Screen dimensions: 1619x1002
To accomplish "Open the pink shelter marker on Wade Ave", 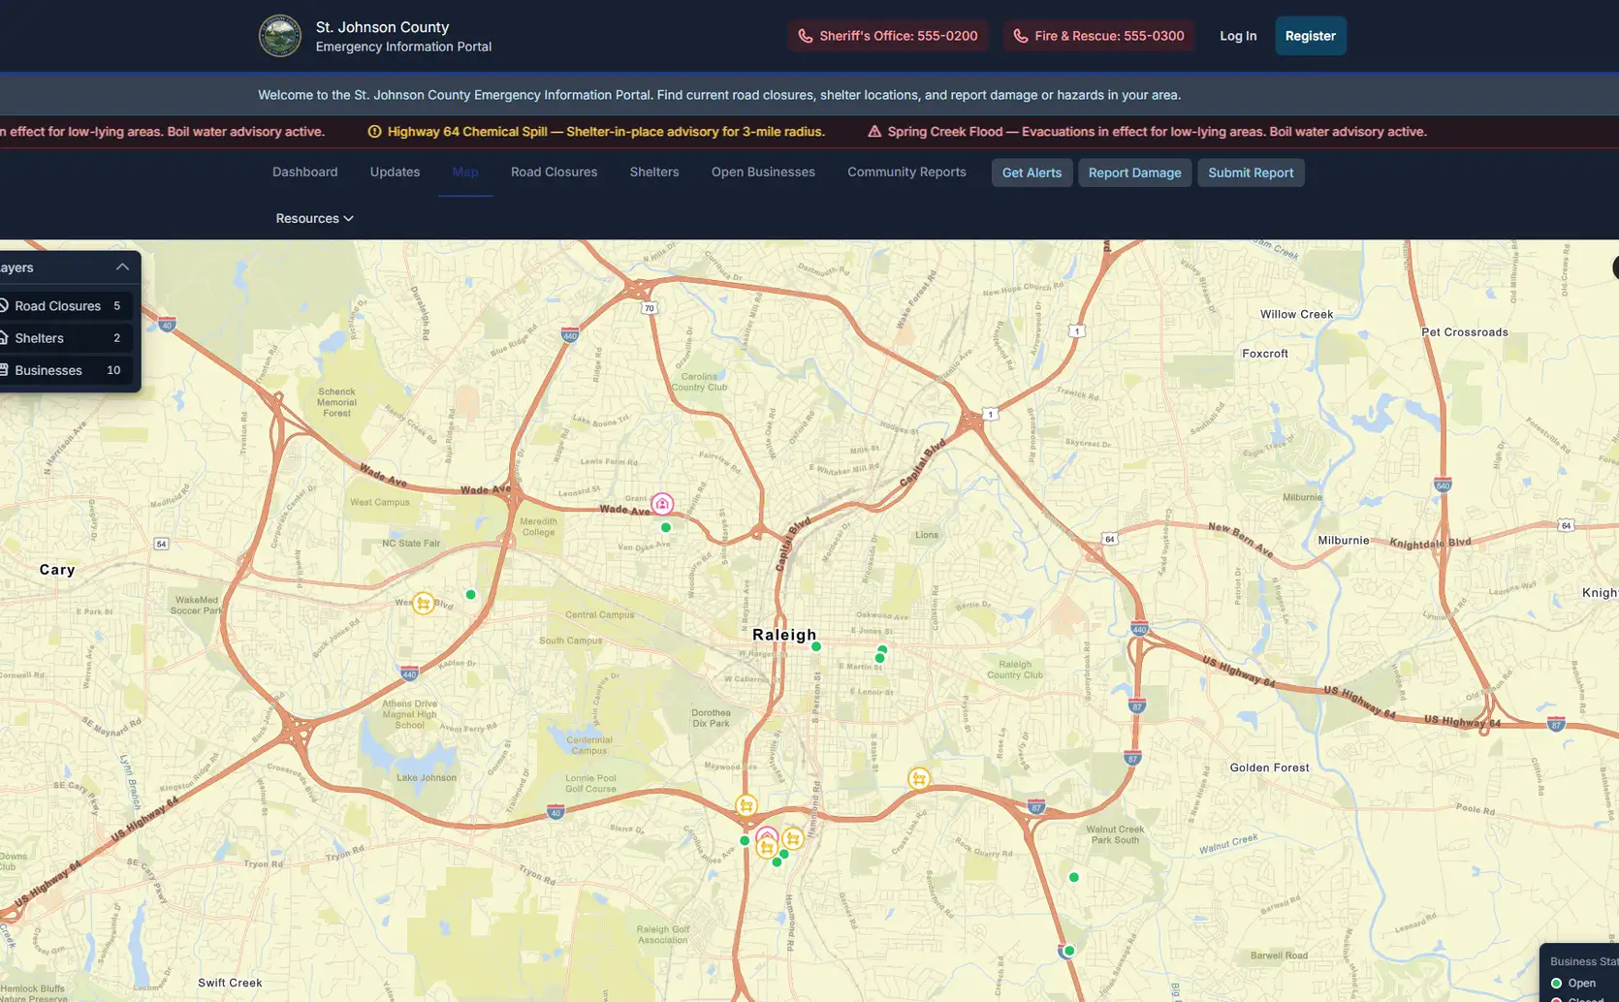I will click(662, 504).
